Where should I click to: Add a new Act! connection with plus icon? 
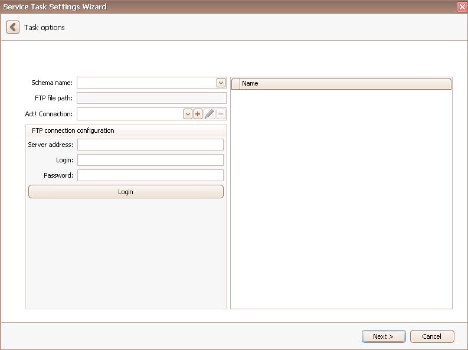point(198,114)
